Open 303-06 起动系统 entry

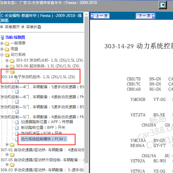(48, 66)
